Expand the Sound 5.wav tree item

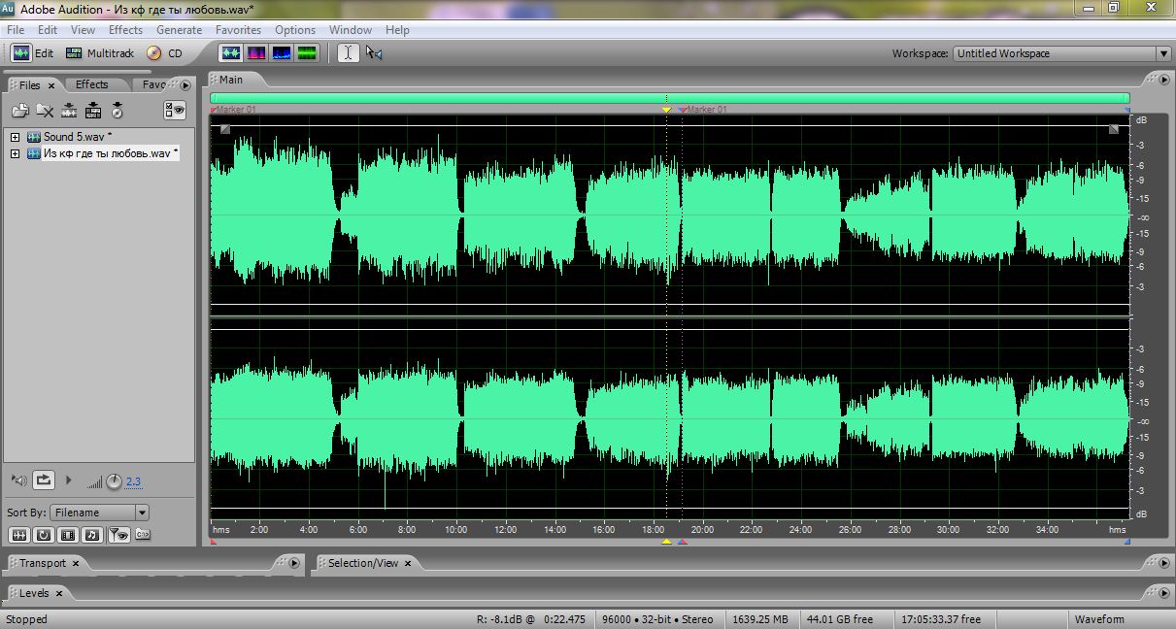16,137
